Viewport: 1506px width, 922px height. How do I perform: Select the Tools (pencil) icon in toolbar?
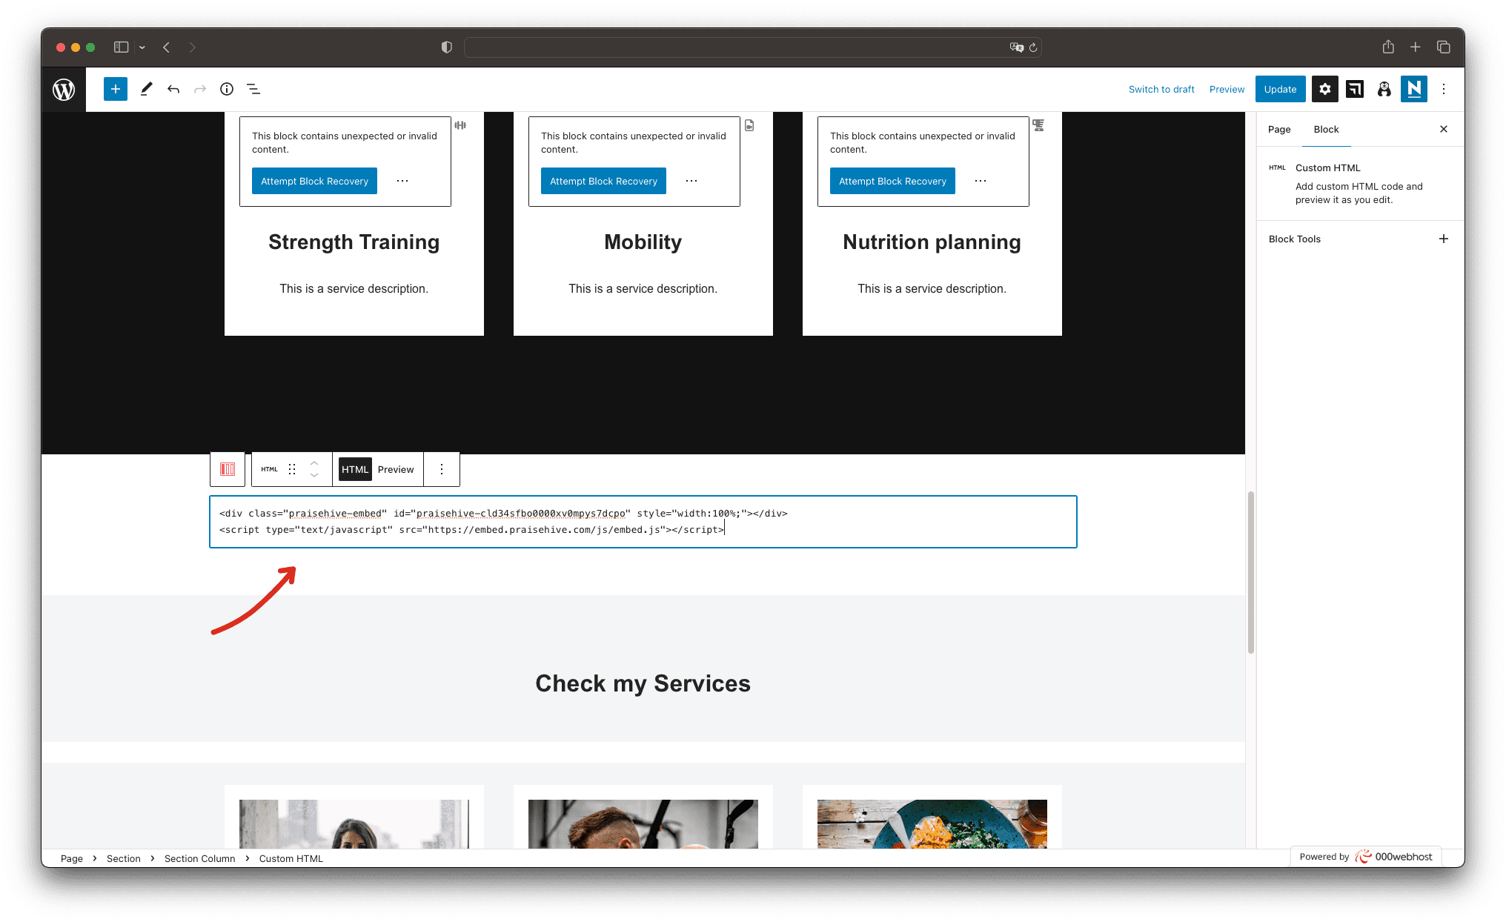(x=146, y=89)
